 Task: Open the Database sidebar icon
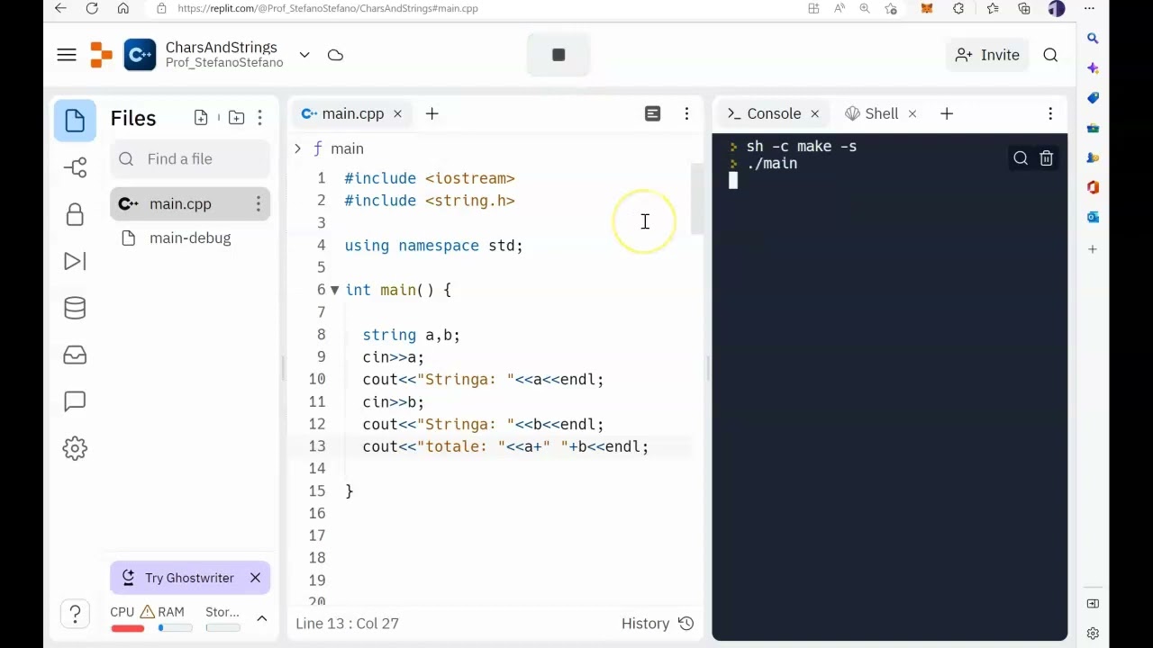[75, 308]
